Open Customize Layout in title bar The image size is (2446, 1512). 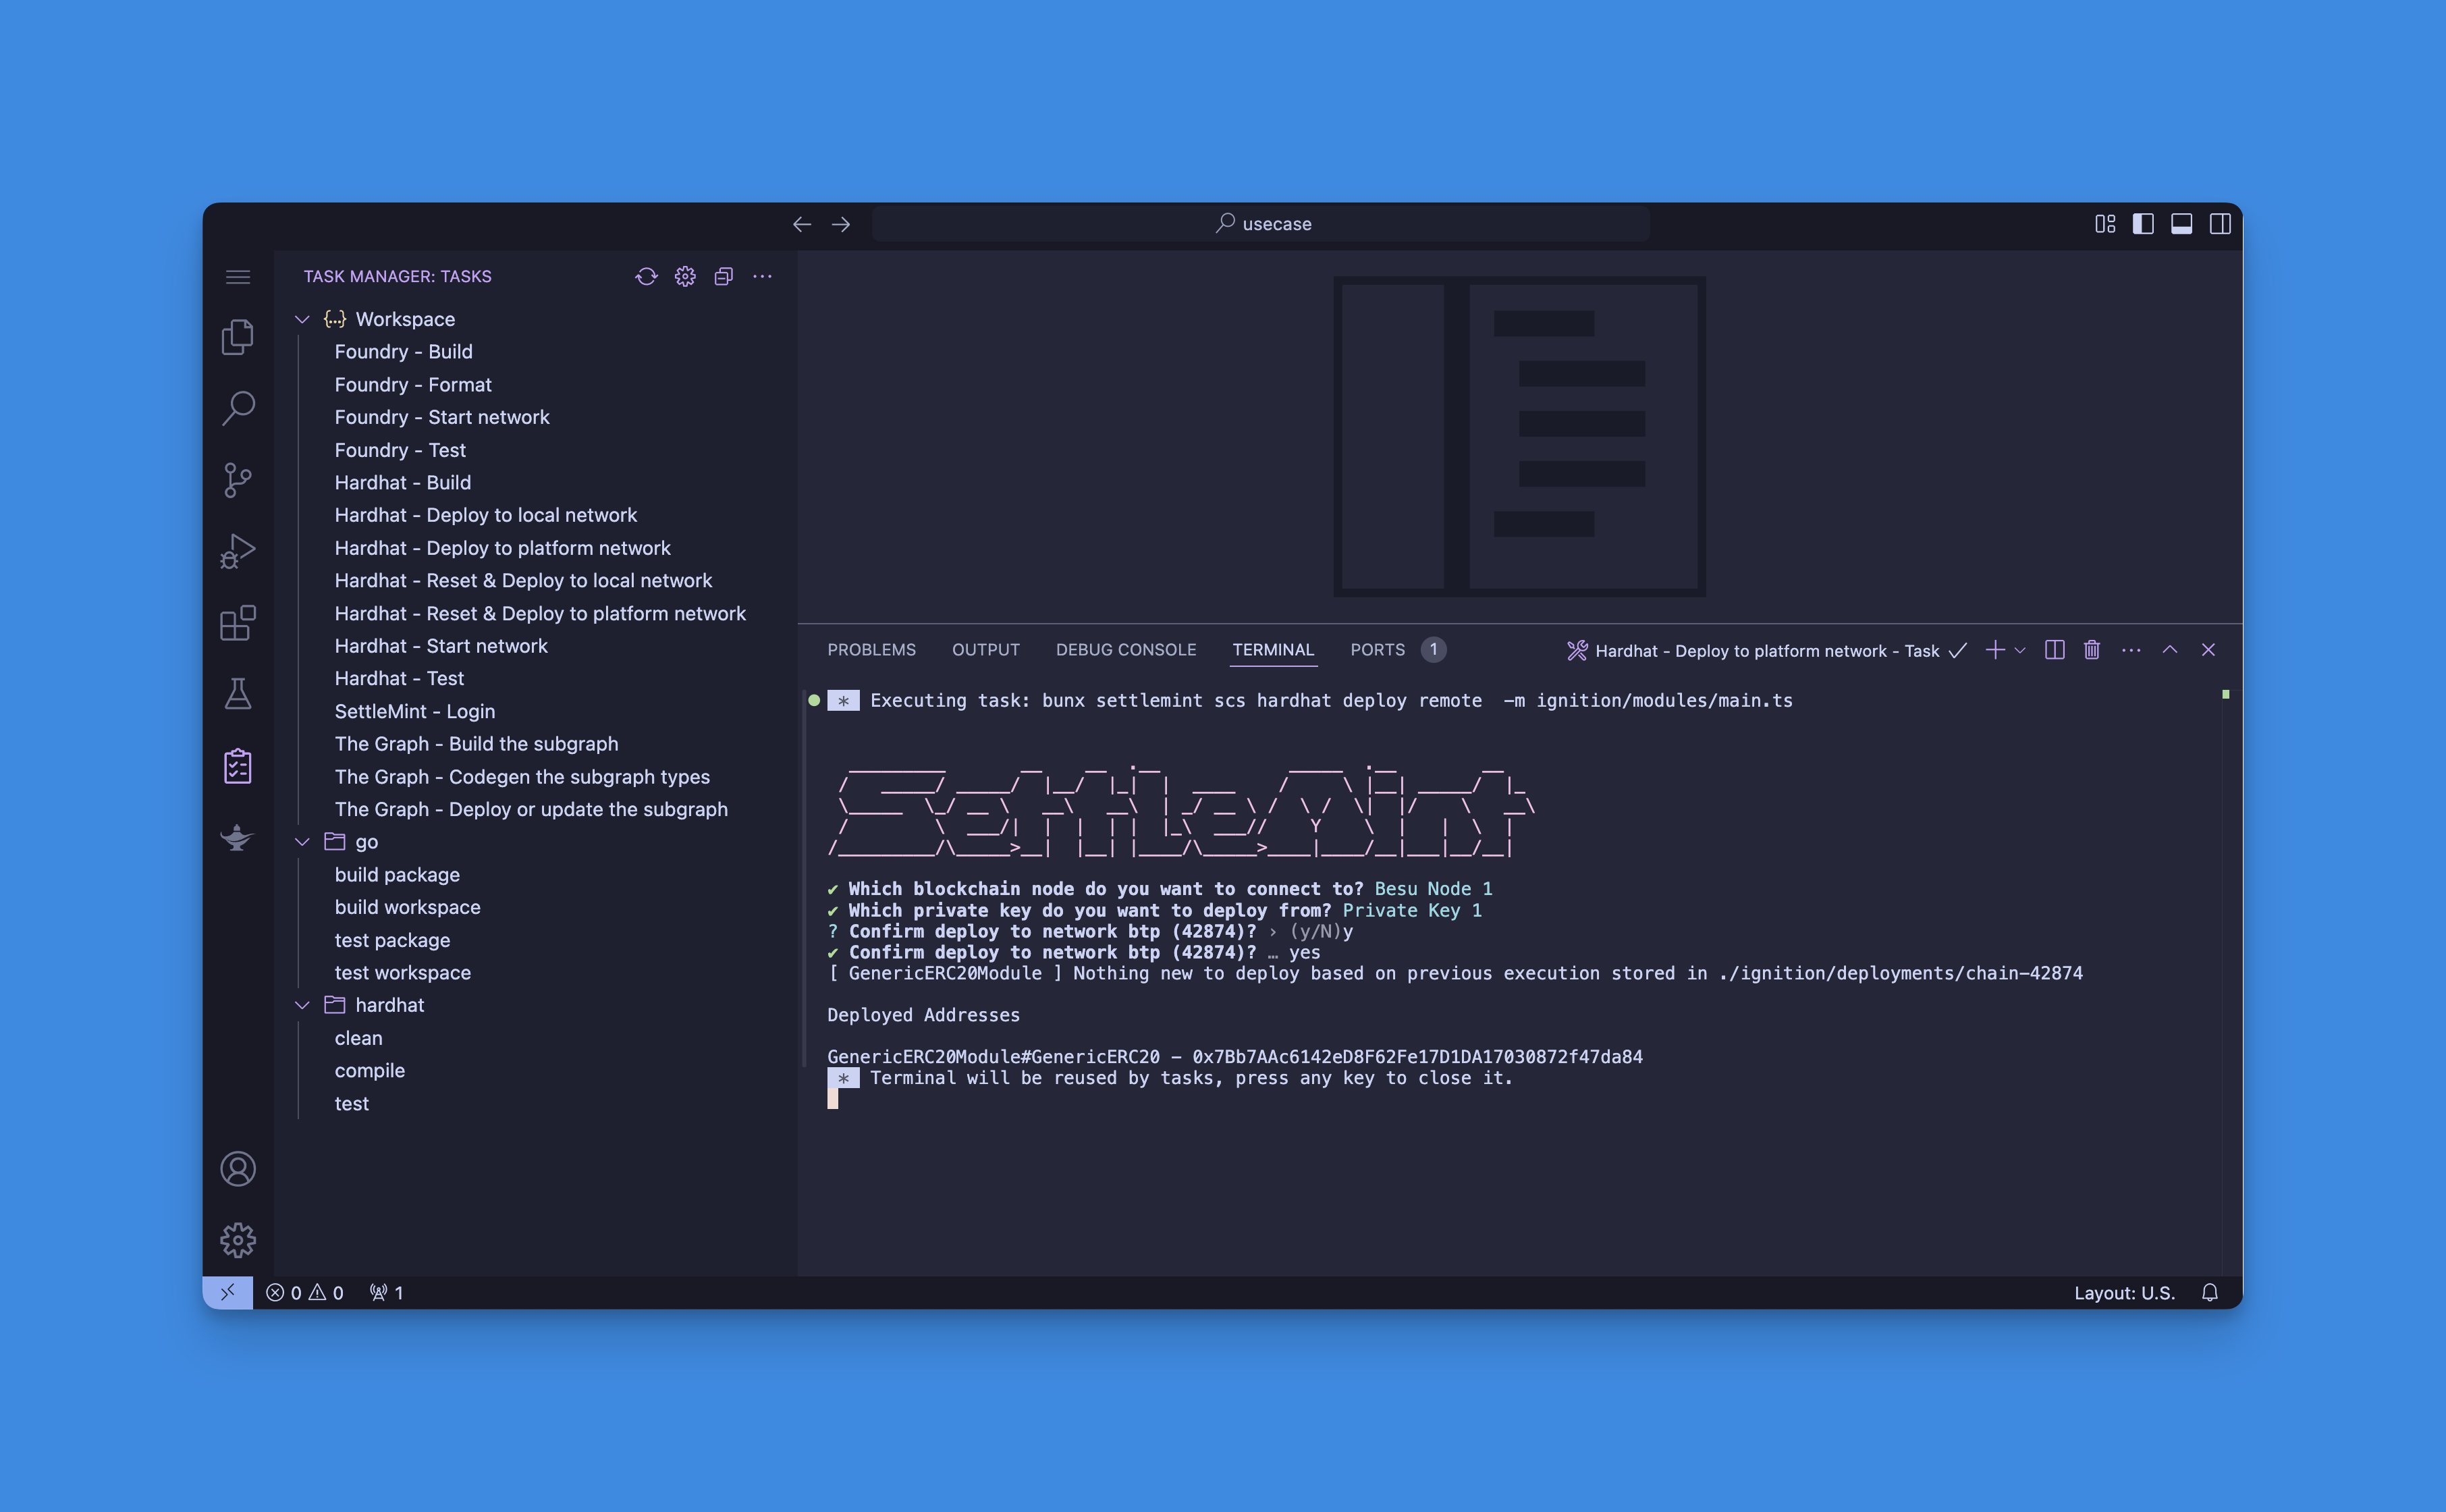[2105, 224]
